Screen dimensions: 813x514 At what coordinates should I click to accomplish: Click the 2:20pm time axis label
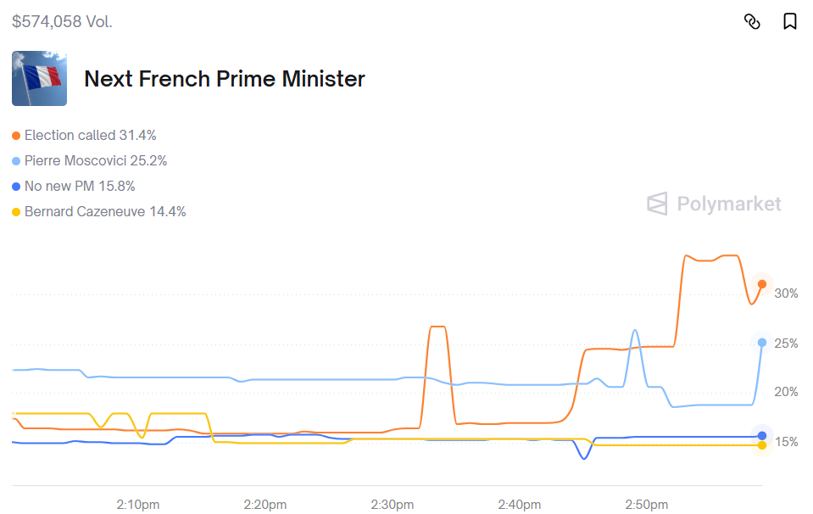click(265, 505)
